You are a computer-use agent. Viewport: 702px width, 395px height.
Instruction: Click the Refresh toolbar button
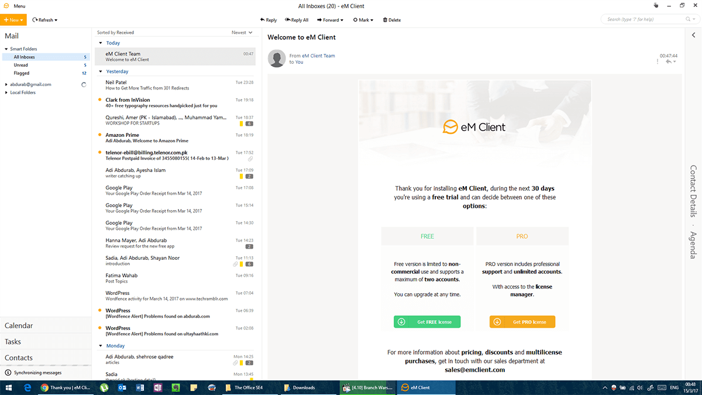[x=45, y=20]
